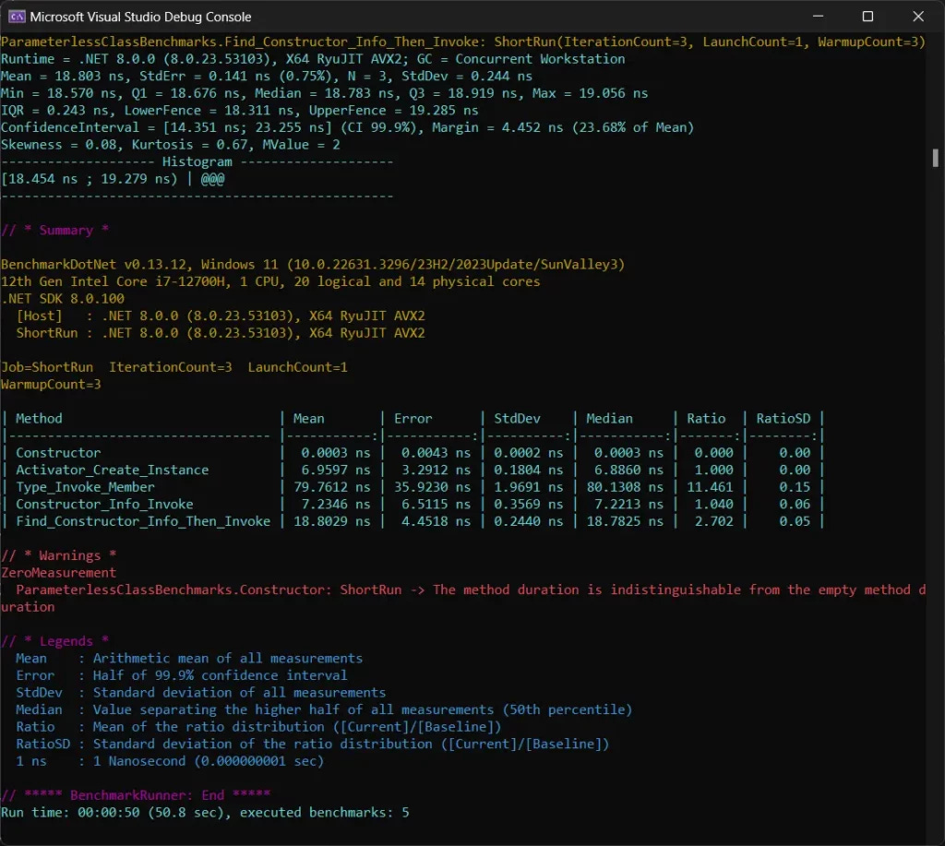Click the Histogram header line
The width and height of the screenshot is (945, 846).
point(197,161)
